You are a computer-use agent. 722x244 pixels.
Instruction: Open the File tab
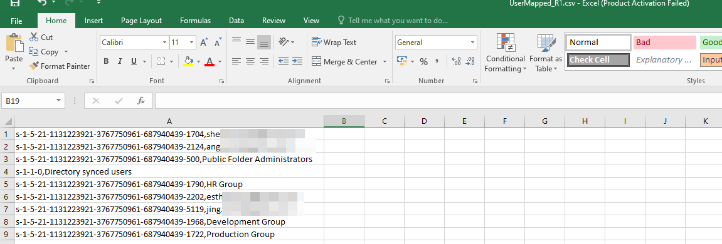click(16, 21)
